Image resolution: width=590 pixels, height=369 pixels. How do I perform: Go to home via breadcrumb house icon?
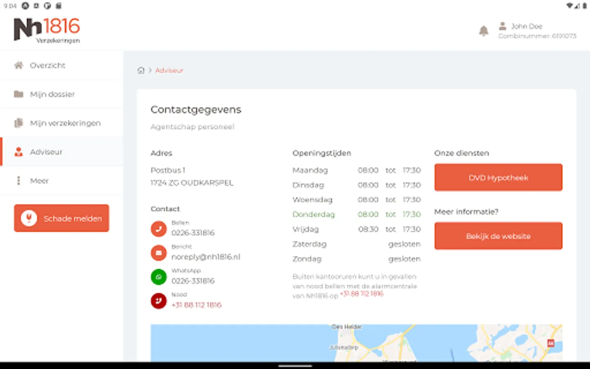(141, 71)
